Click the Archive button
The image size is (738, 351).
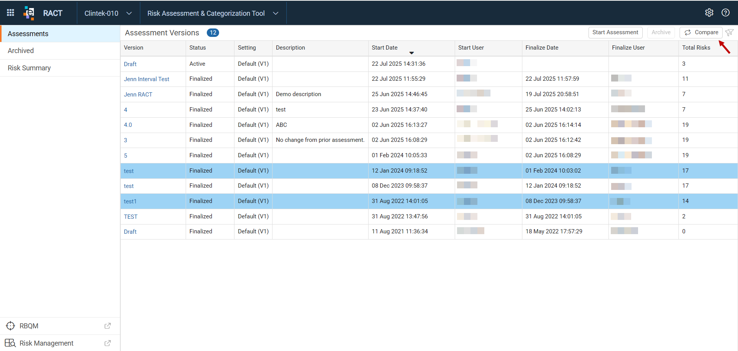(661, 33)
